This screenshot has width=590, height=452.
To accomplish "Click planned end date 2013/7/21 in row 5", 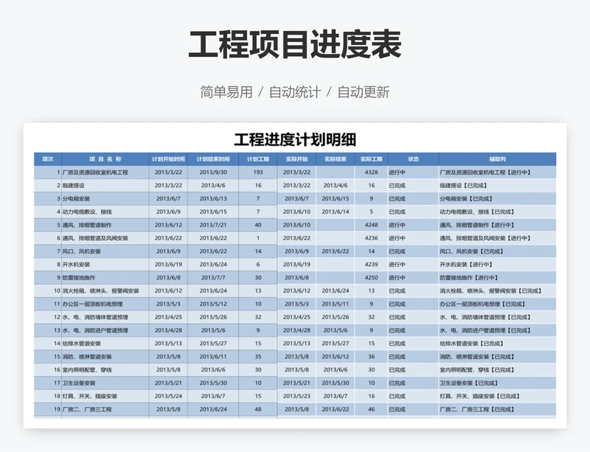I will click(213, 225).
